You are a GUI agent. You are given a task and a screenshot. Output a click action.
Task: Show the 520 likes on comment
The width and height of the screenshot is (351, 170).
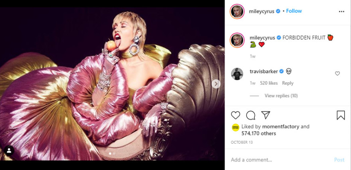(268, 83)
